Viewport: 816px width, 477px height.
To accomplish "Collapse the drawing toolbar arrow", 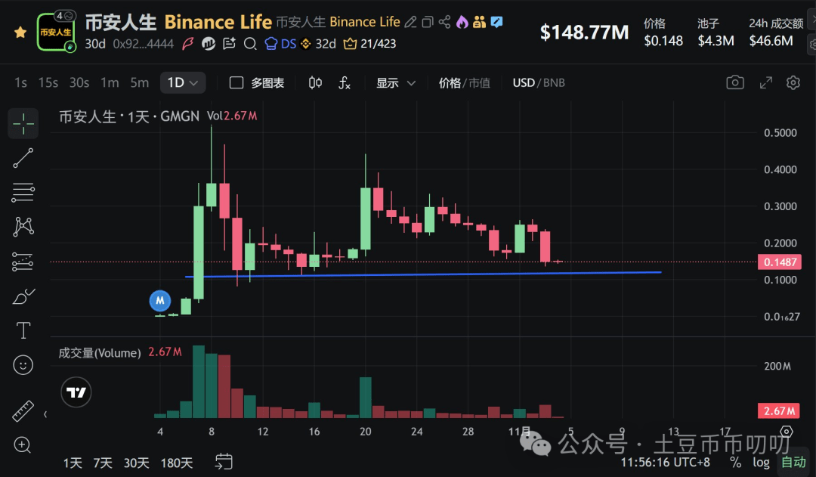I will 45,414.
